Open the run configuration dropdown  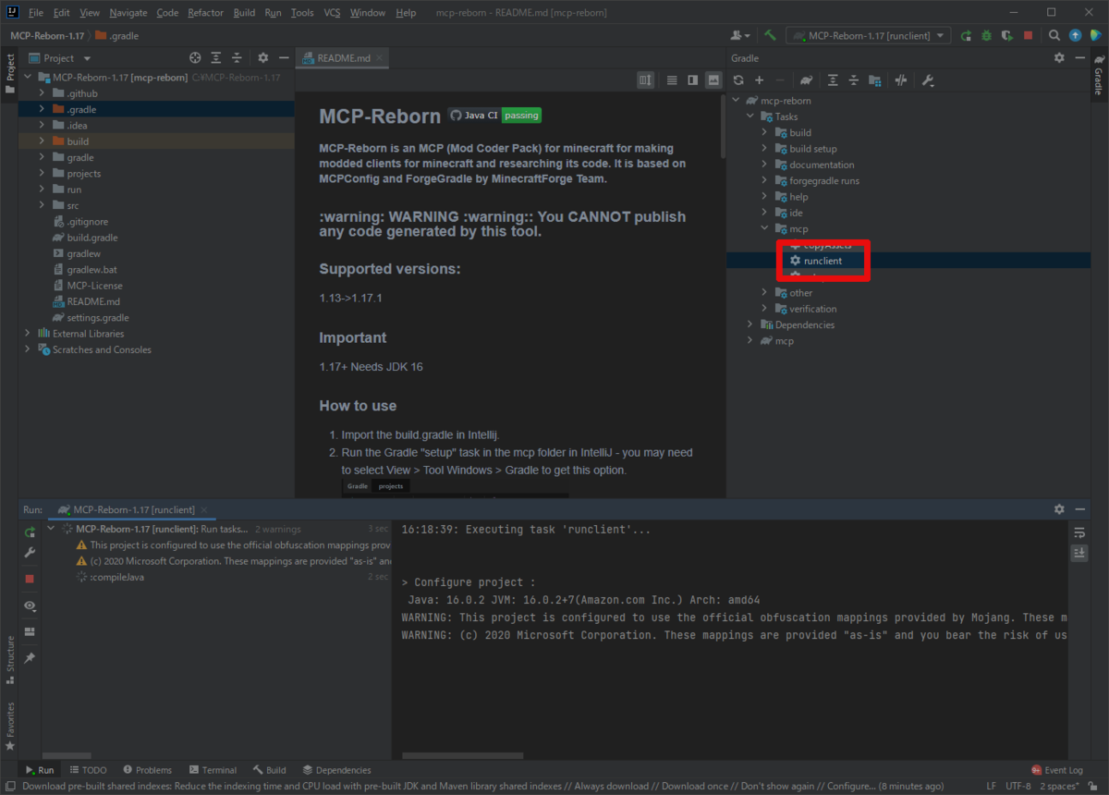click(x=869, y=35)
